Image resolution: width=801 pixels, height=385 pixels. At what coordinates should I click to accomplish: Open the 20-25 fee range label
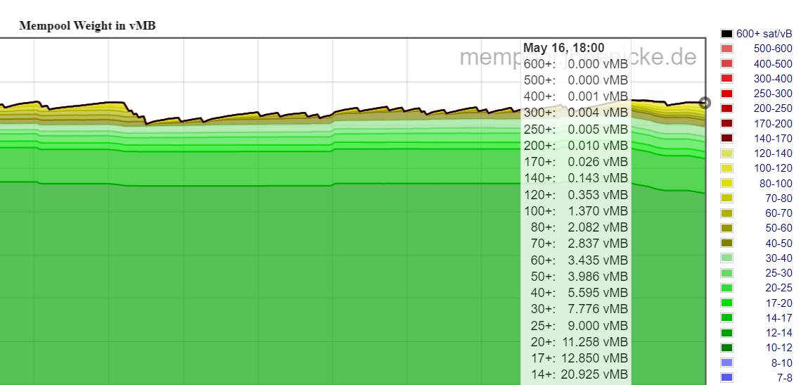coord(779,288)
